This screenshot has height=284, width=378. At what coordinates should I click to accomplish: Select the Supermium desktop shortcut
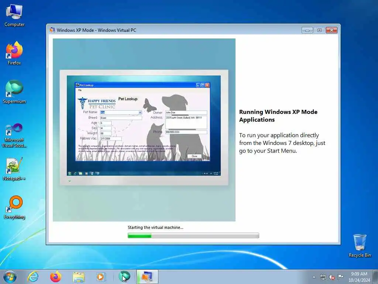[x=14, y=92]
